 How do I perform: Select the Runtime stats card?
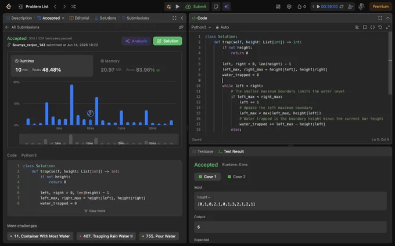pos(52,66)
